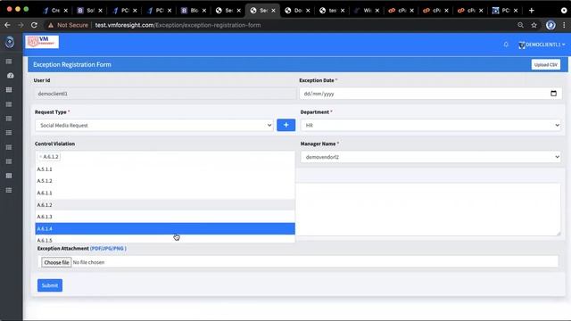Select option A.5.1.1 in the list
571x321 pixels.
pos(165,169)
